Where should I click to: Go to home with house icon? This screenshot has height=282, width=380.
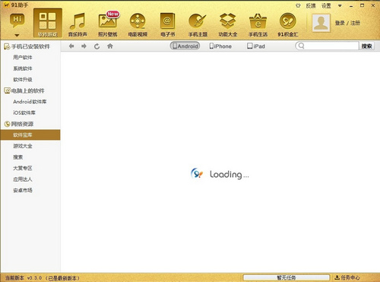tap(110, 46)
